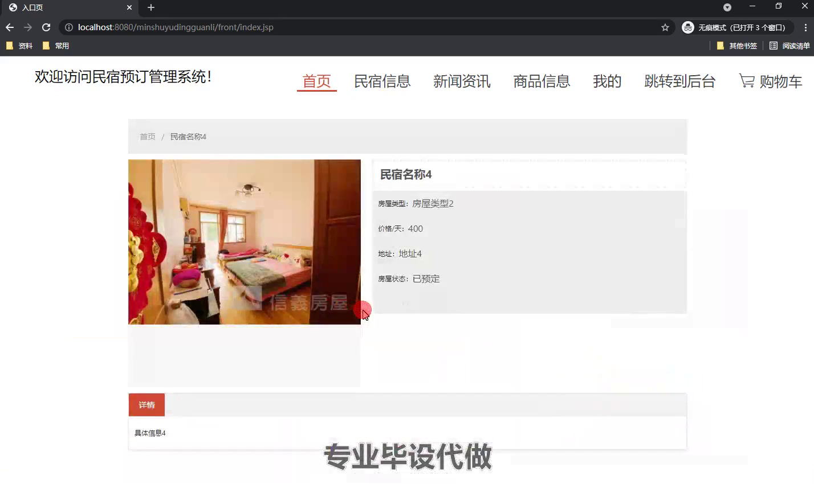This screenshot has width=814, height=484.
Task: Open Chrome's three-dot menu
Action: (805, 27)
